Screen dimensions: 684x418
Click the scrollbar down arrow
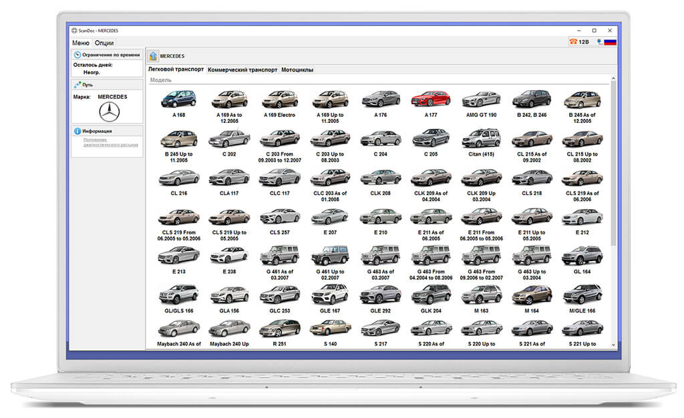pos(613,345)
